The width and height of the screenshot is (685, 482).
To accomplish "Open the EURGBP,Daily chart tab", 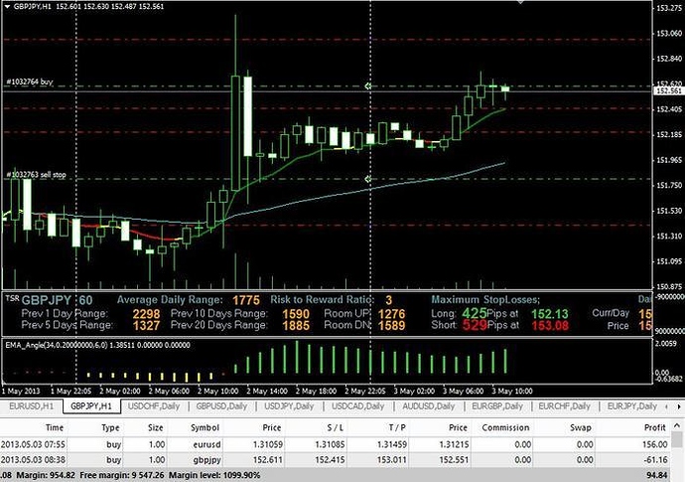I will coord(497,405).
